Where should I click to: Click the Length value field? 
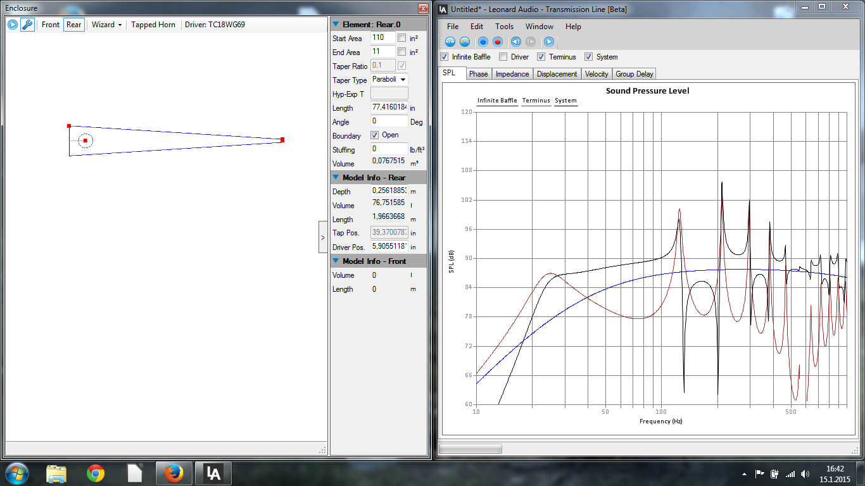point(389,108)
